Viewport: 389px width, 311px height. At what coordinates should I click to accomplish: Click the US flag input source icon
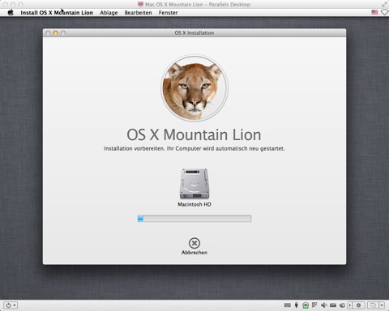click(374, 12)
